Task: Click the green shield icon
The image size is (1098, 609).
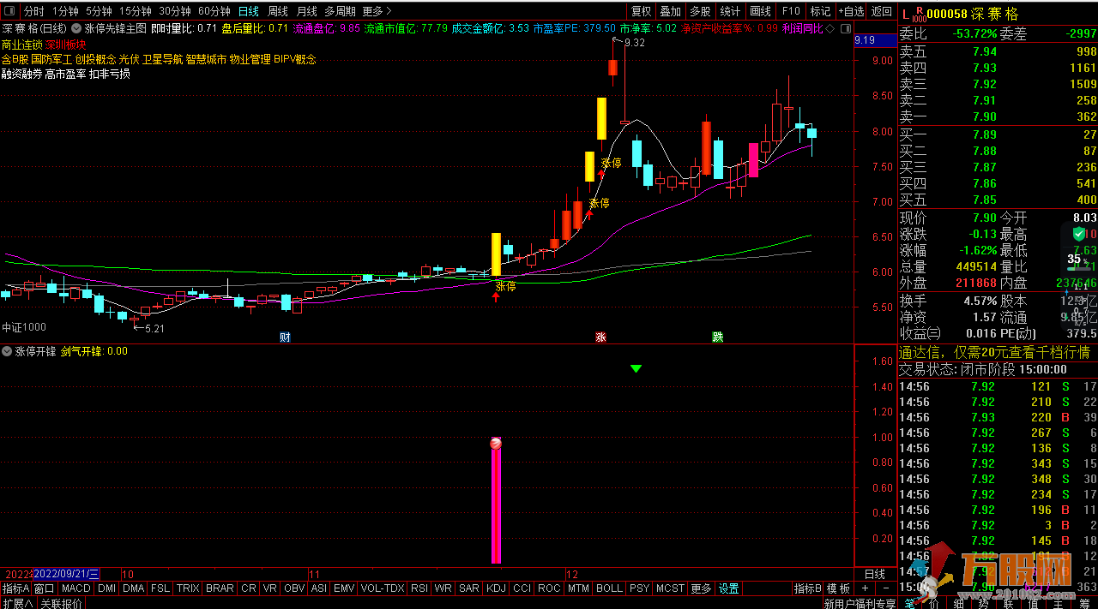Action: coord(1078,232)
